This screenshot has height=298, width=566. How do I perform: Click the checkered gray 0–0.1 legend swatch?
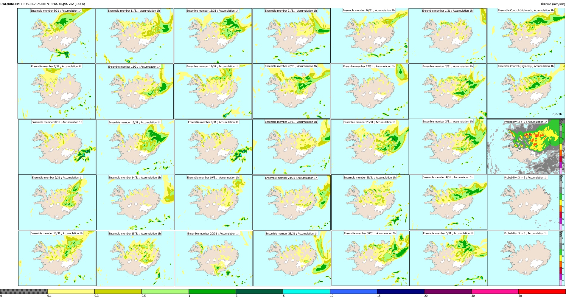[x=24, y=291]
